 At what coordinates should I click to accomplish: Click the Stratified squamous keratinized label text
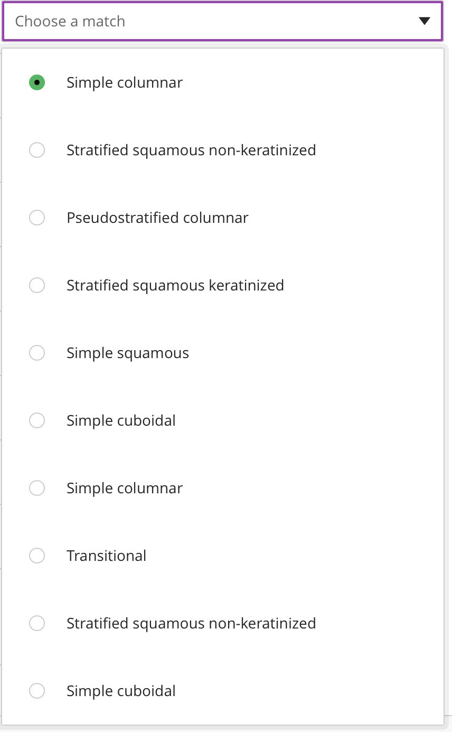click(175, 285)
